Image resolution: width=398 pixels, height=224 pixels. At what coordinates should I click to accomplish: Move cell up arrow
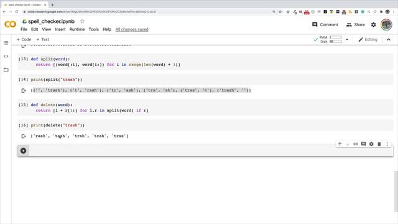(x=340, y=144)
